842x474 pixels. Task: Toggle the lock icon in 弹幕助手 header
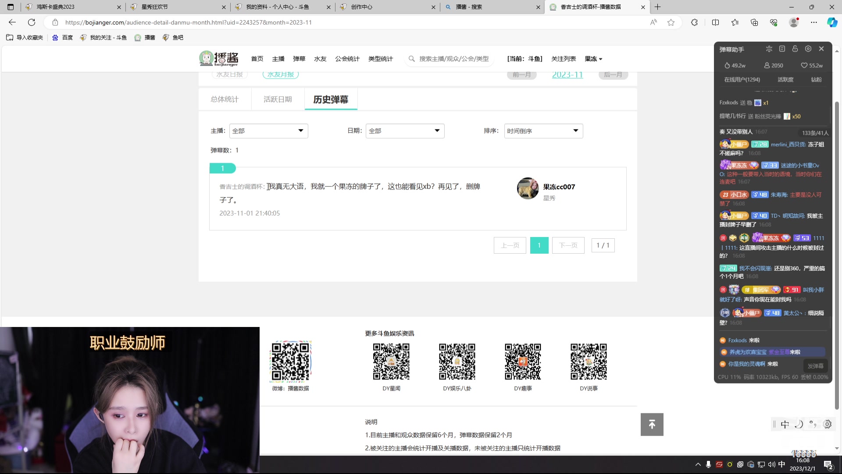tap(795, 49)
